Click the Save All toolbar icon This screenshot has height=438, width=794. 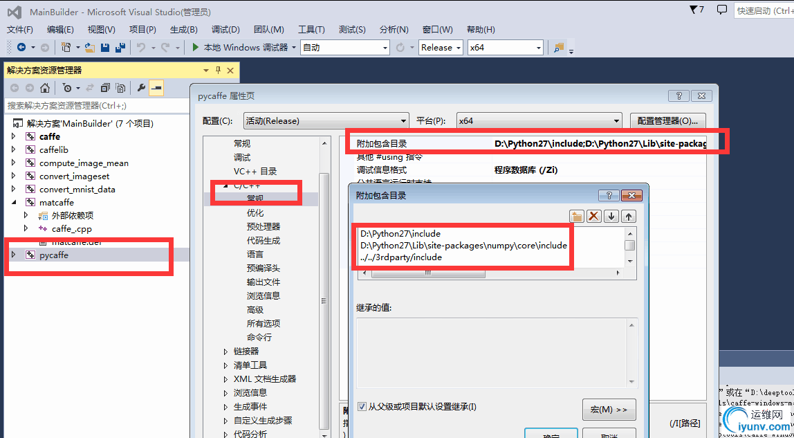pyautogui.click(x=120, y=48)
